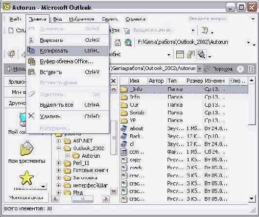
Task: Expand the Готовые книги folder node
Action: [59, 171]
